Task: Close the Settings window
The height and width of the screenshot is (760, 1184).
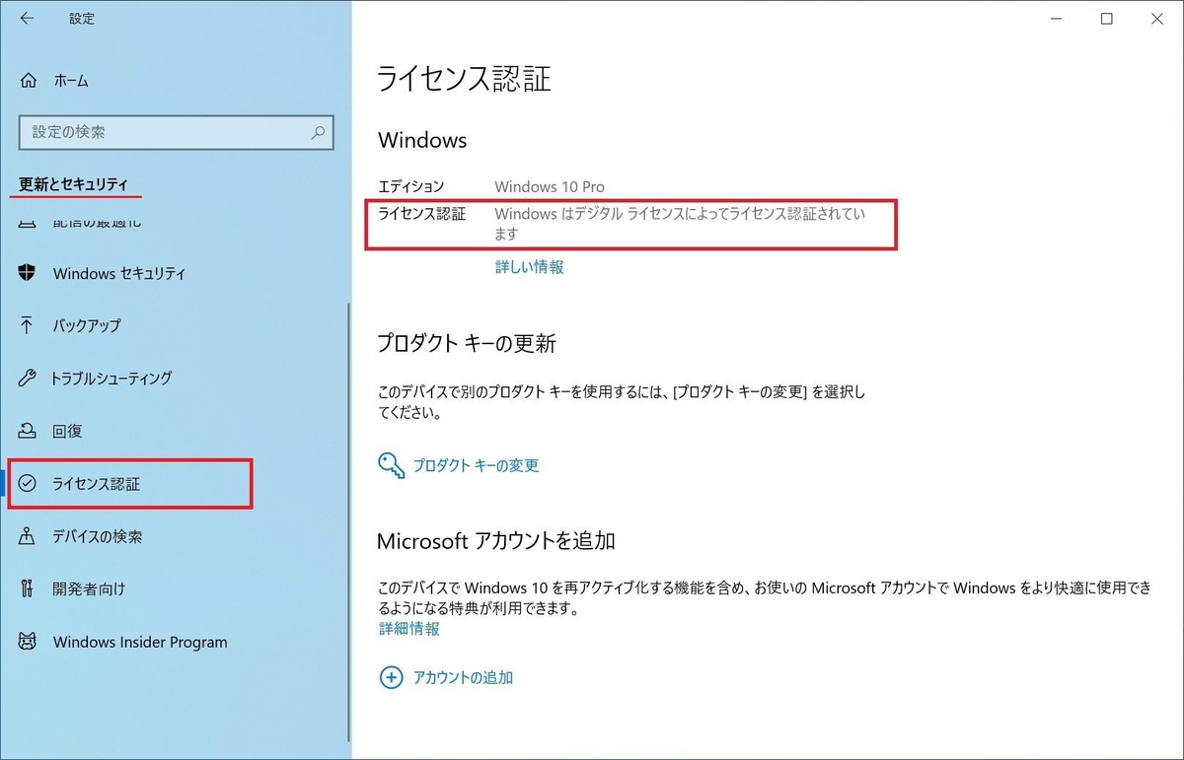Action: pyautogui.click(x=1159, y=19)
